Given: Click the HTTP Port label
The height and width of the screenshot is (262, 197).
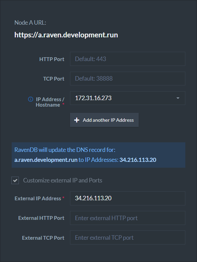Looking at the screenshot, I should coord(52,59).
